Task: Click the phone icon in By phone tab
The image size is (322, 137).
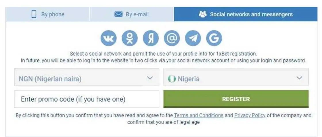Action: coord(34,14)
